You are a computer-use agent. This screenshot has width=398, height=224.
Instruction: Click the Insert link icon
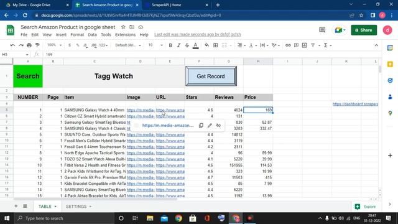click(x=288, y=45)
